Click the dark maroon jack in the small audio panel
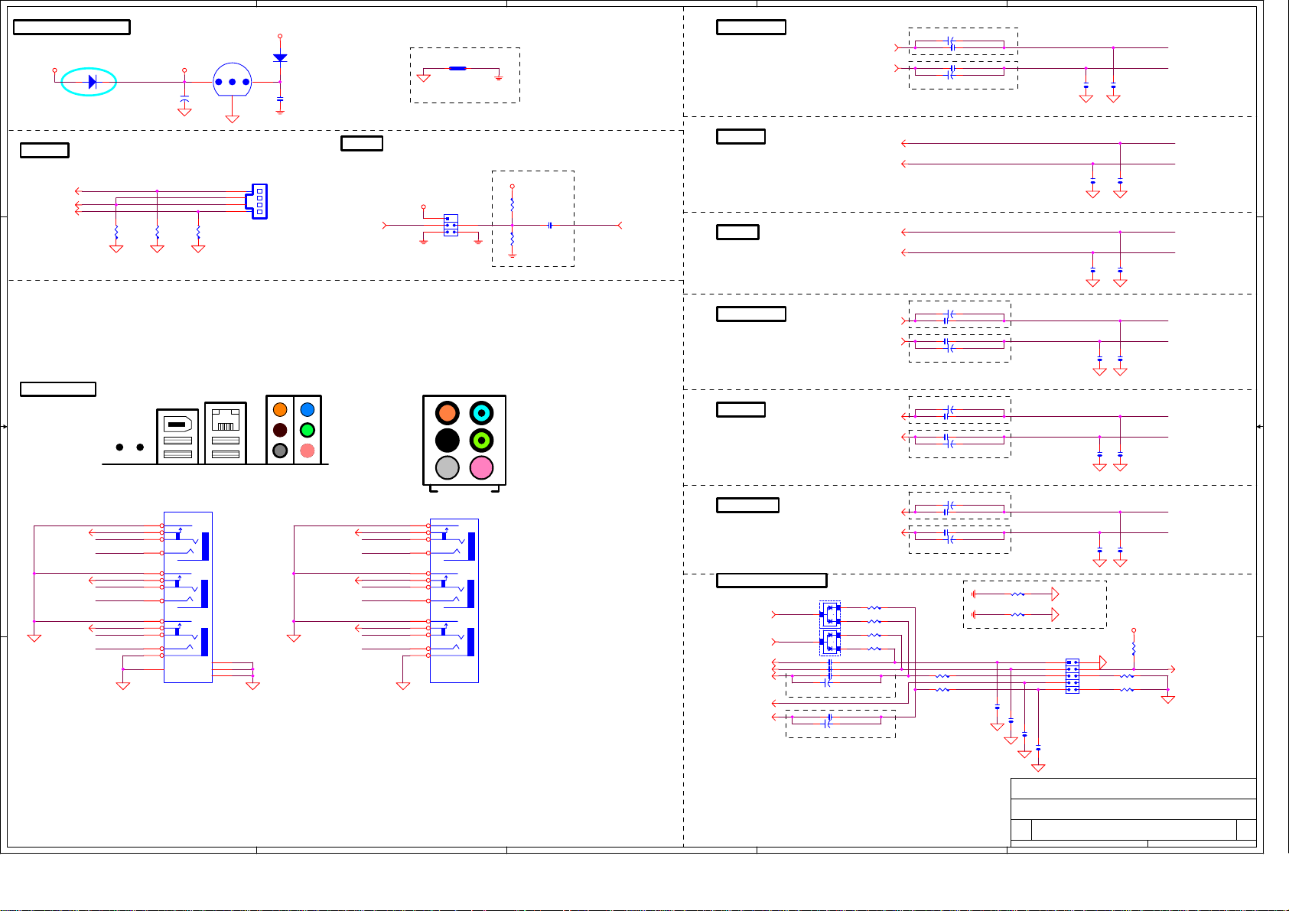 (280, 431)
